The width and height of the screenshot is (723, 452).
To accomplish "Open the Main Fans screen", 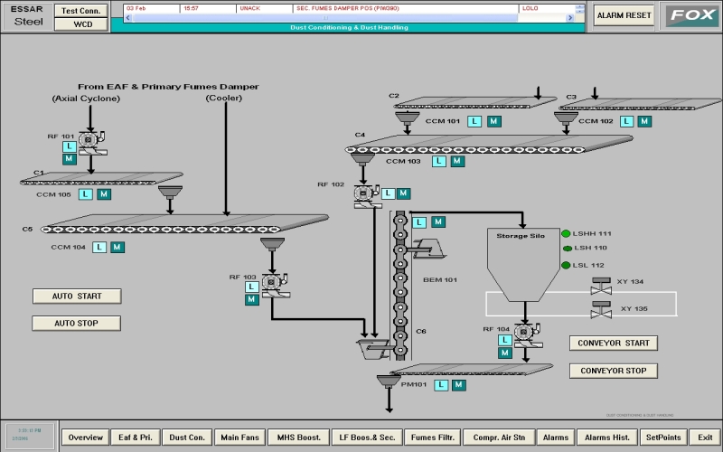I will pyautogui.click(x=239, y=438).
